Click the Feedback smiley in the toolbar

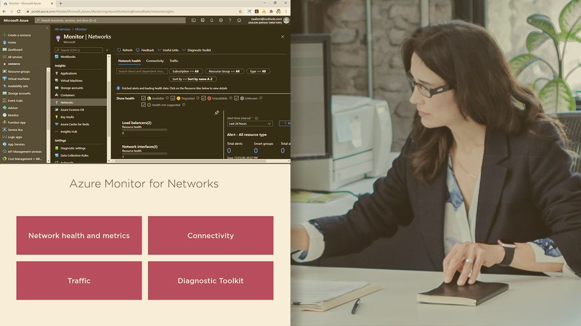pyautogui.click(x=138, y=50)
